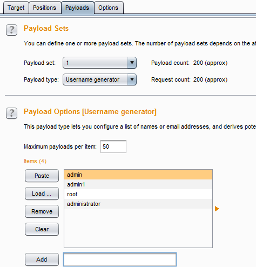Click the Paste button
The width and height of the screenshot is (256, 267).
point(42,176)
